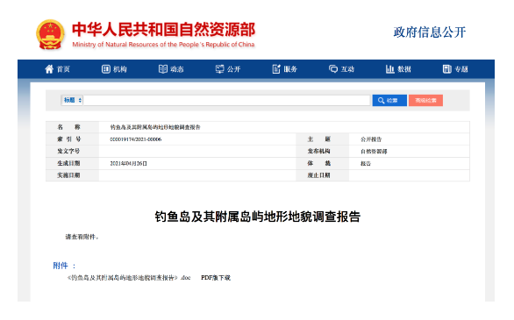Click the 机构 menu icon
The width and height of the screenshot is (514, 320).
(x=106, y=69)
